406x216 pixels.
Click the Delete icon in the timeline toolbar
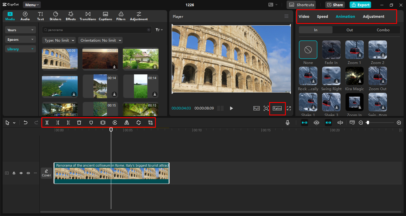(79, 123)
